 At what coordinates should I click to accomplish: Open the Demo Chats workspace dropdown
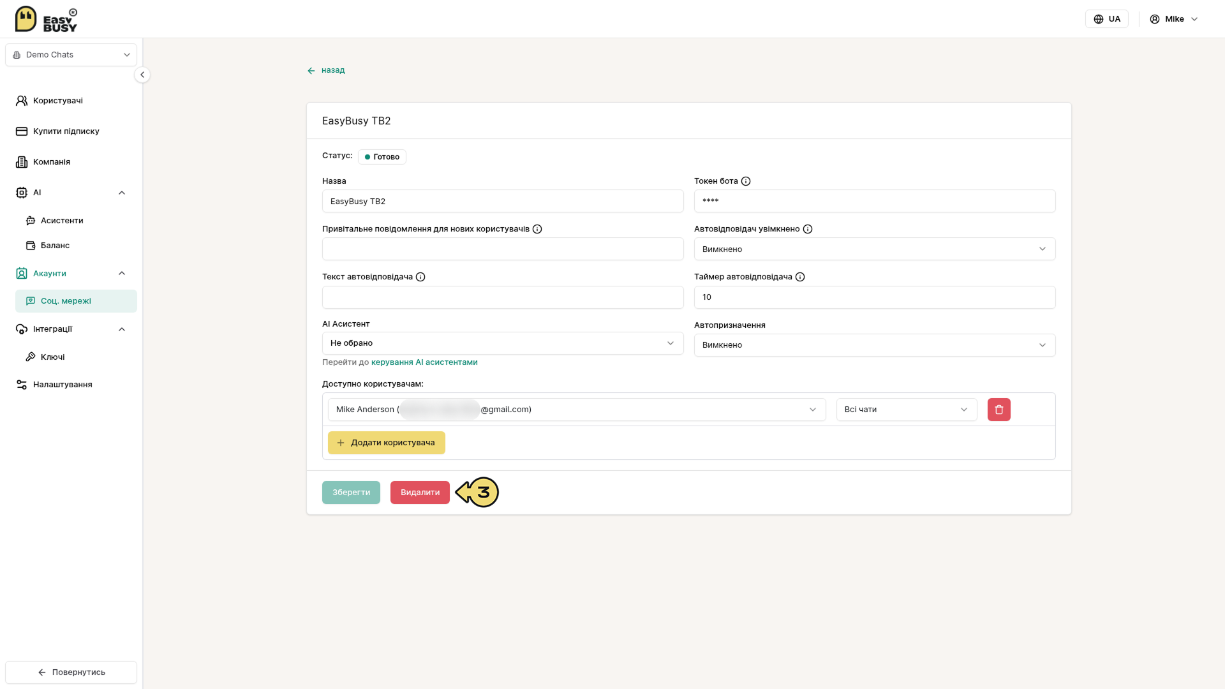71,55
